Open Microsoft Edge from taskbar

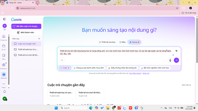point(91,108)
